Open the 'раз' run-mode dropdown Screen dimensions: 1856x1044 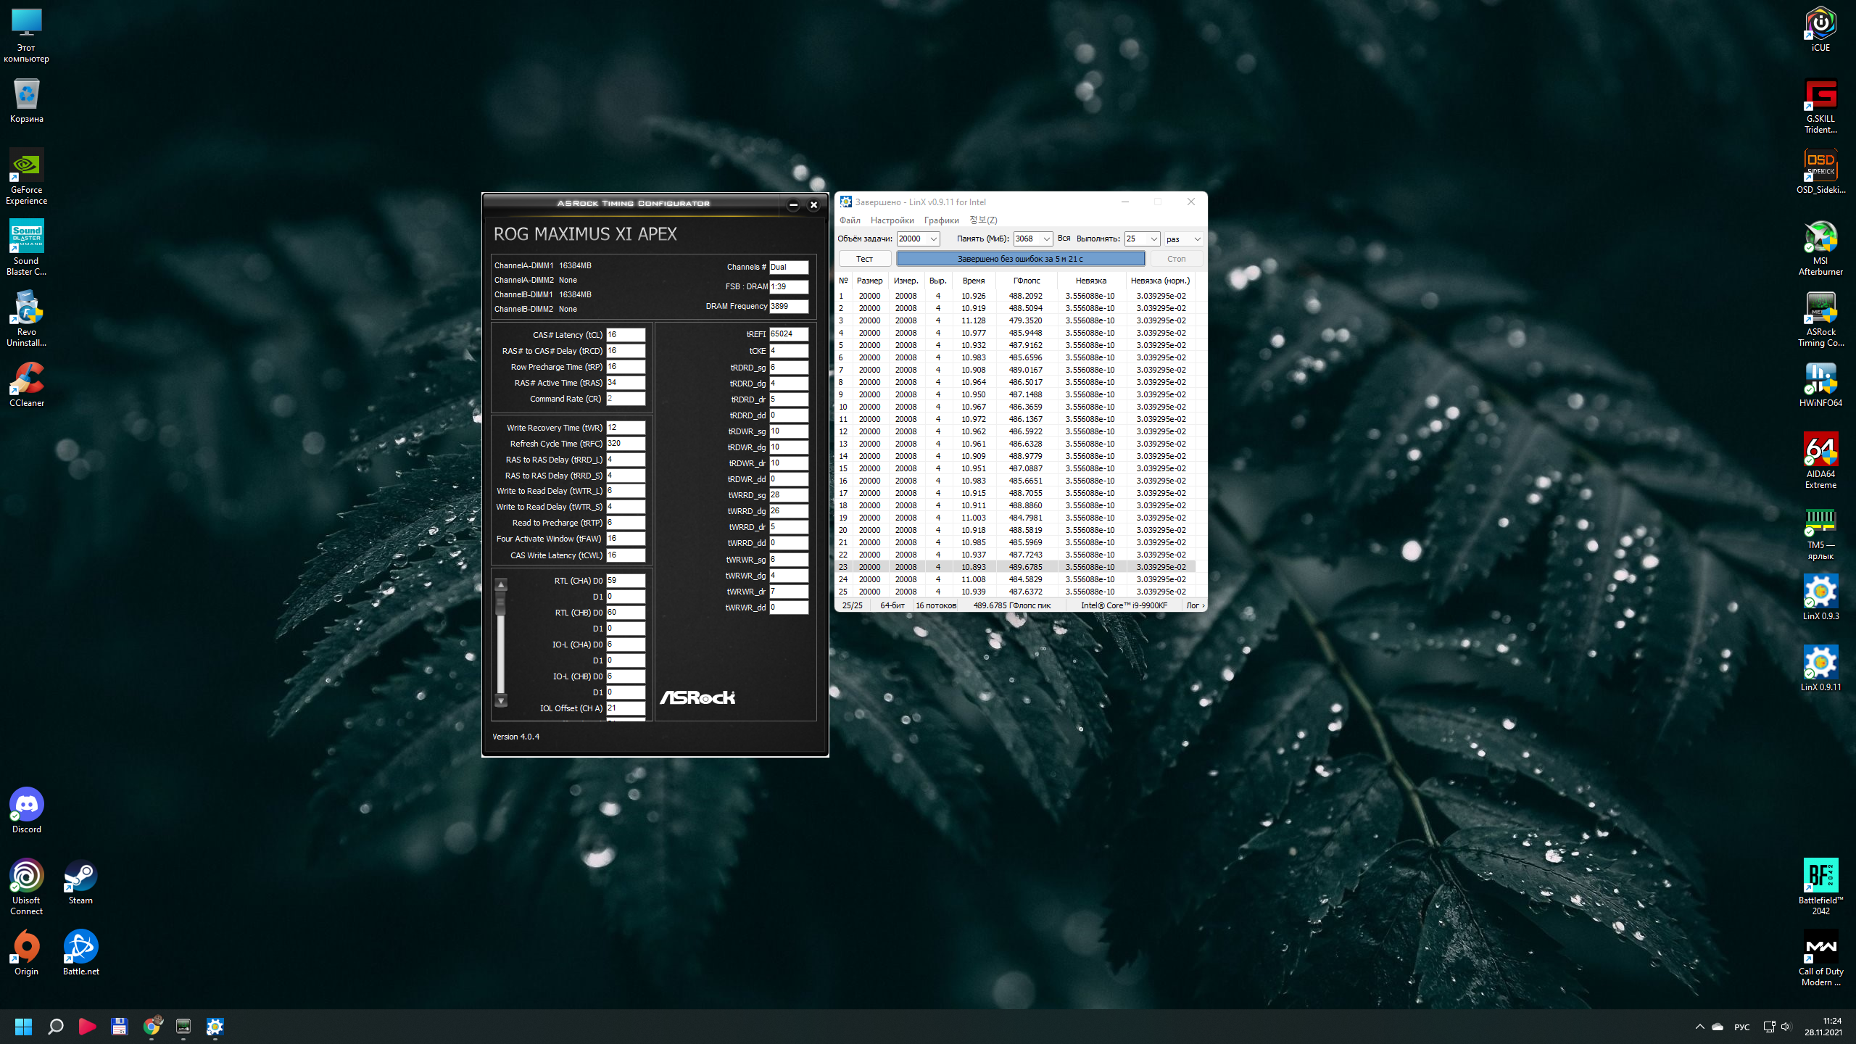tap(1197, 239)
